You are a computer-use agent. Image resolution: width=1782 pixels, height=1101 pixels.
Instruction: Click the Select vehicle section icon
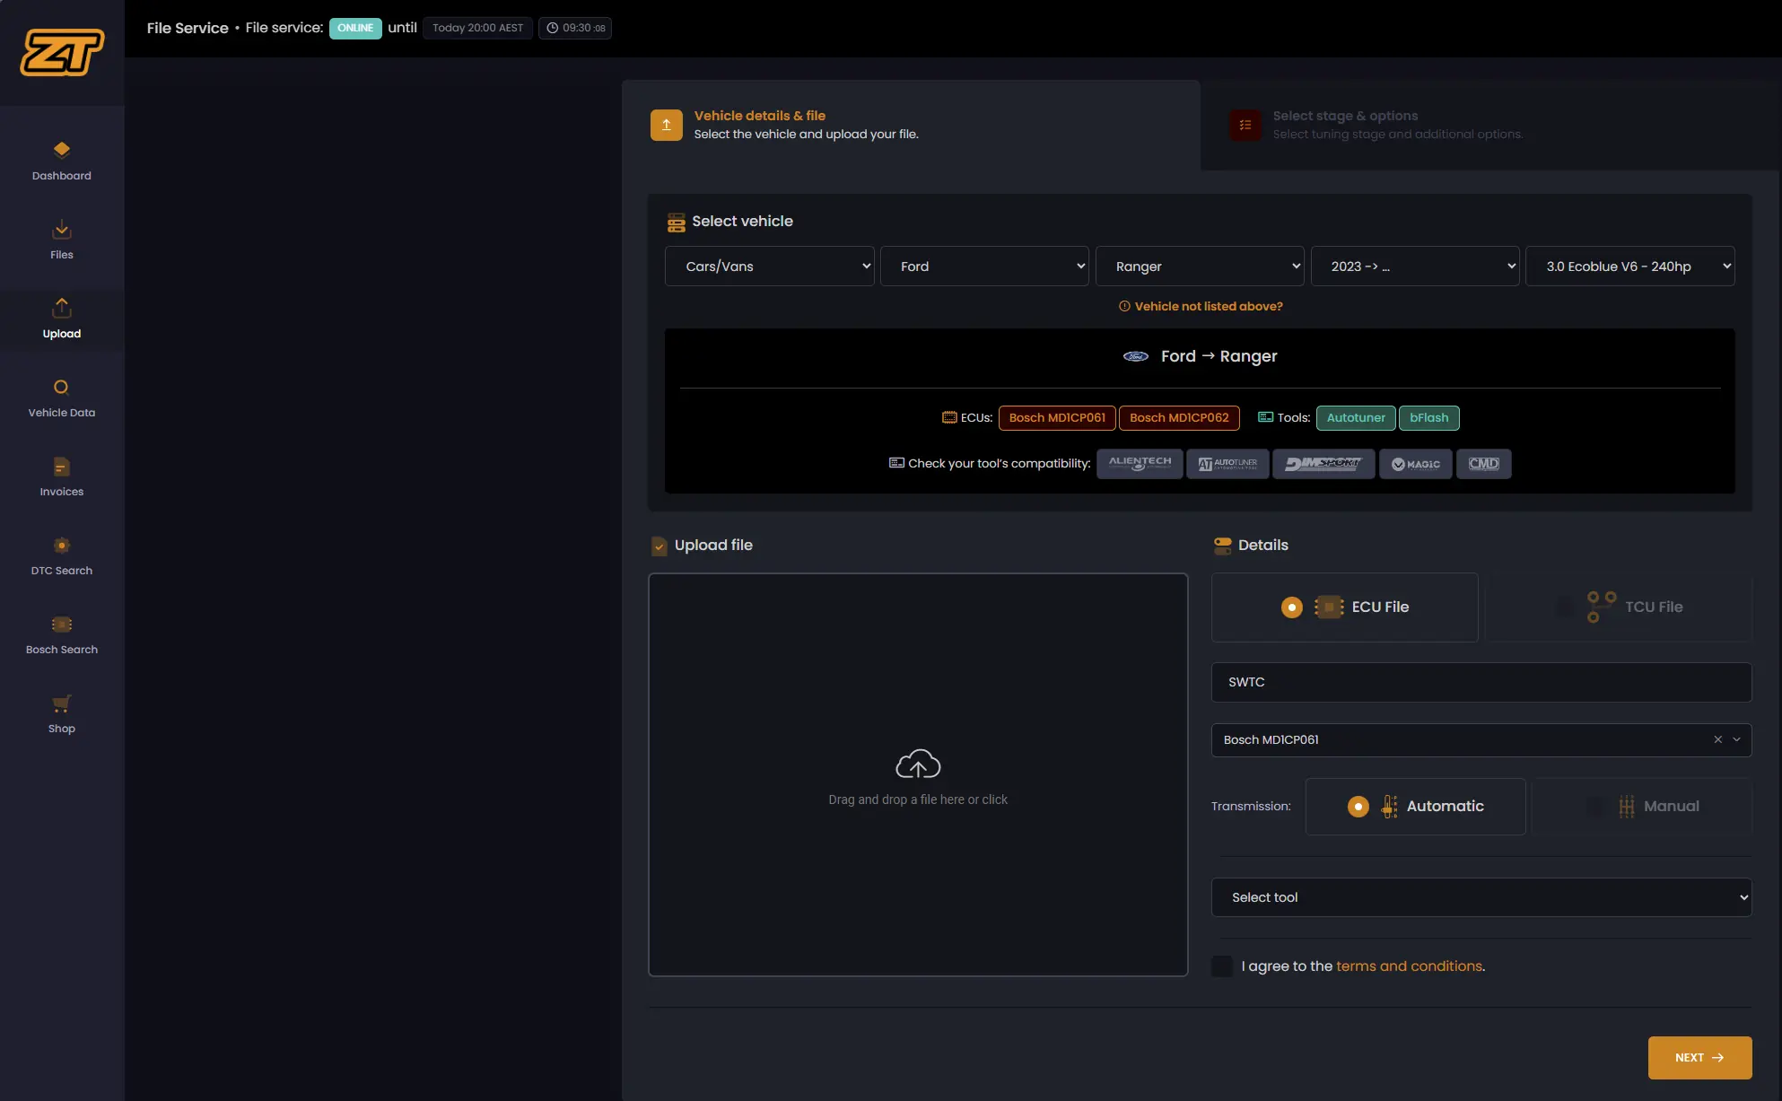(x=676, y=223)
